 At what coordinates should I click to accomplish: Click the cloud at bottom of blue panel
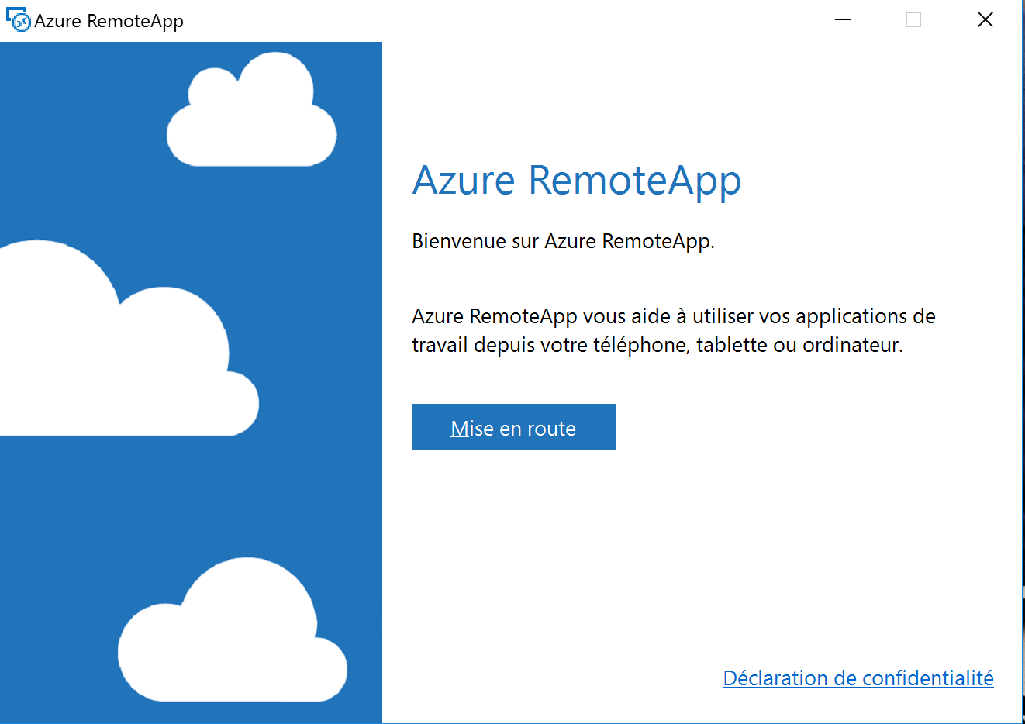pos(233,643)
